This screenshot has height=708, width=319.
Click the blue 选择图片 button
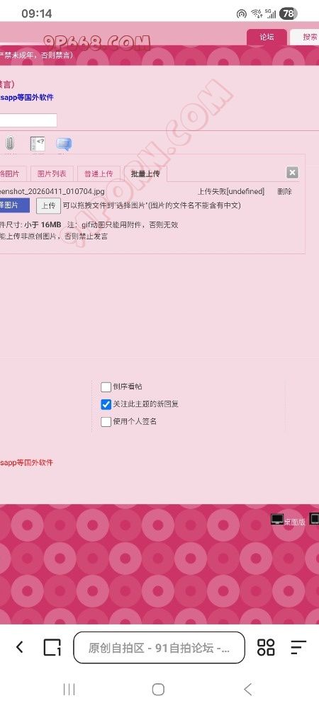click(14, 205)
